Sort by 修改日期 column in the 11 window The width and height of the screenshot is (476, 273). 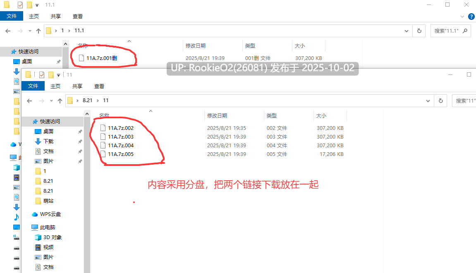pos(217,116)
